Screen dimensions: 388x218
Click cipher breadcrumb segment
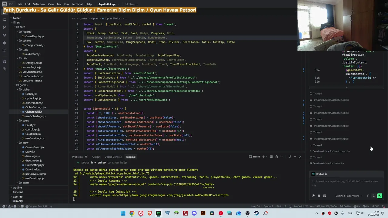(95, 18)
